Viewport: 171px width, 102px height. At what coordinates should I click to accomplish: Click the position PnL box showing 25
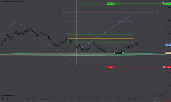(118, 53)
